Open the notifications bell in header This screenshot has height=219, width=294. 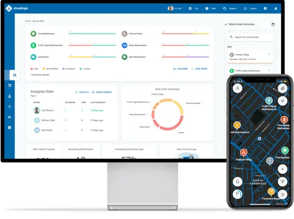pyautogui.click(x=276, y=8)
